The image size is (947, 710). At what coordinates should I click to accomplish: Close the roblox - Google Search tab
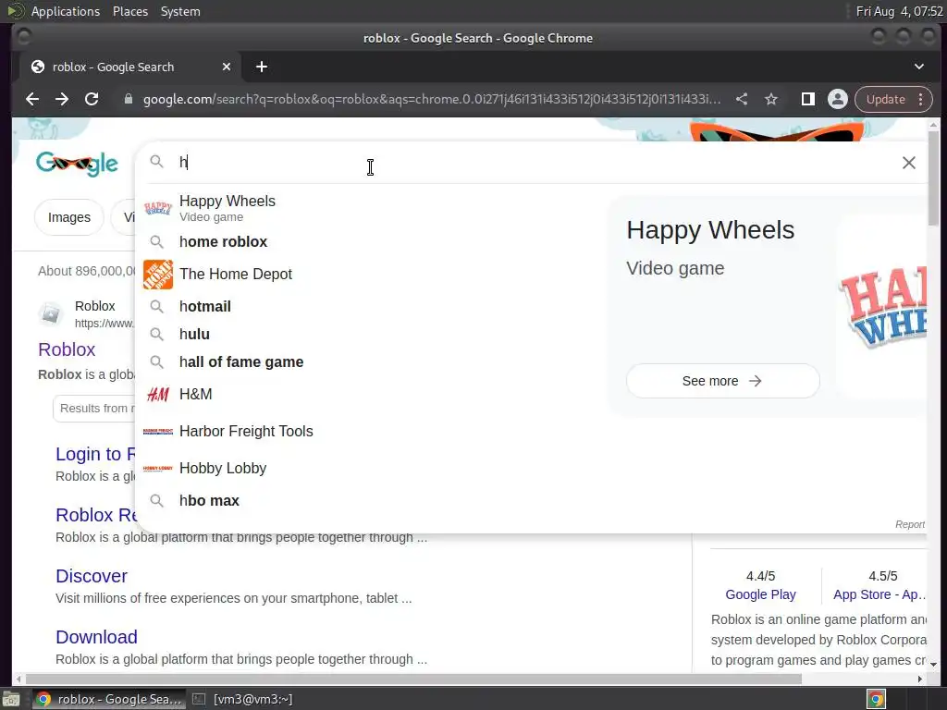coord(227,67)
